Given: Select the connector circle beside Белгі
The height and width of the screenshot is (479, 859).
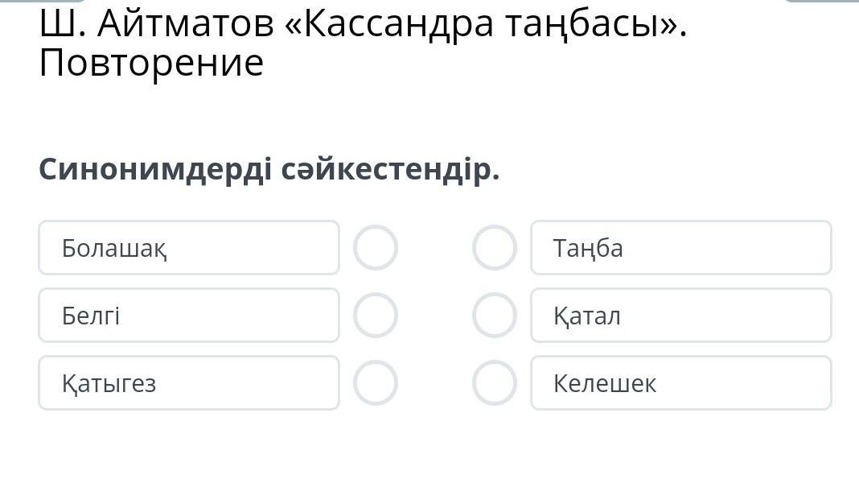Looking at the screenshot, I should (x=376, y=316).
